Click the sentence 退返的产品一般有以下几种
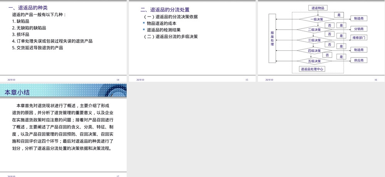Viewport: 385px width, 177px height. coord(39,15)
